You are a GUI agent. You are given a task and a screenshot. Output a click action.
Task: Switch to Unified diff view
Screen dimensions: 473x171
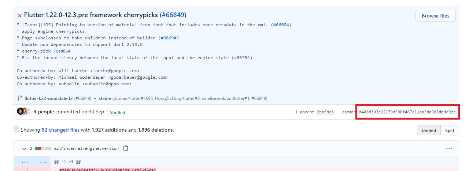click(x=429, y=130)
